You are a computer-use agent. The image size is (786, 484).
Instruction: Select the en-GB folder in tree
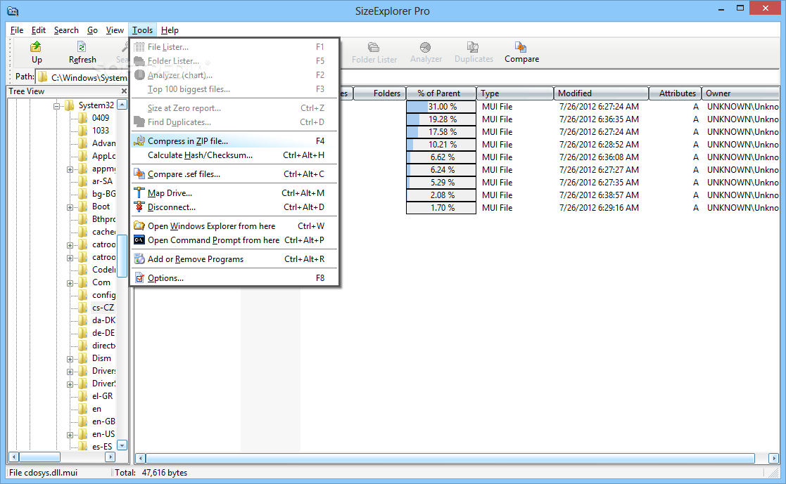103,421
